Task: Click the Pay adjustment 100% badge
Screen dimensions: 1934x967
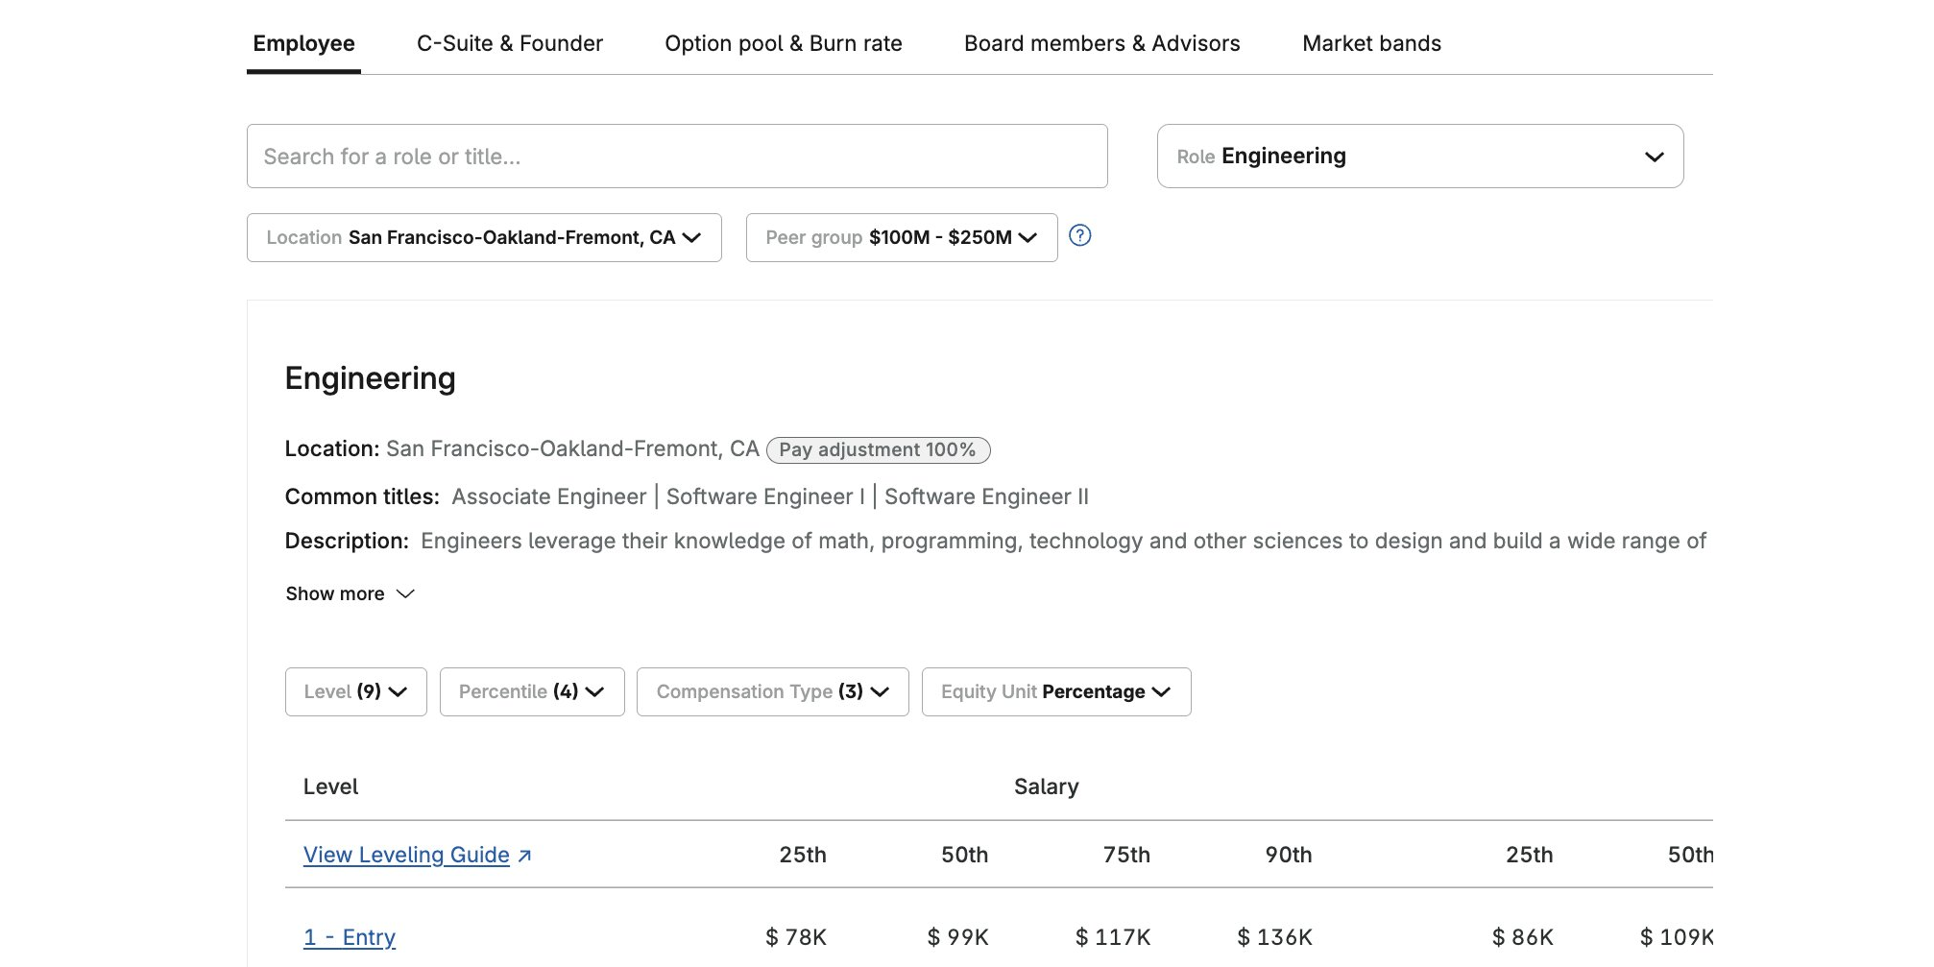Action: tap(877, 449)
